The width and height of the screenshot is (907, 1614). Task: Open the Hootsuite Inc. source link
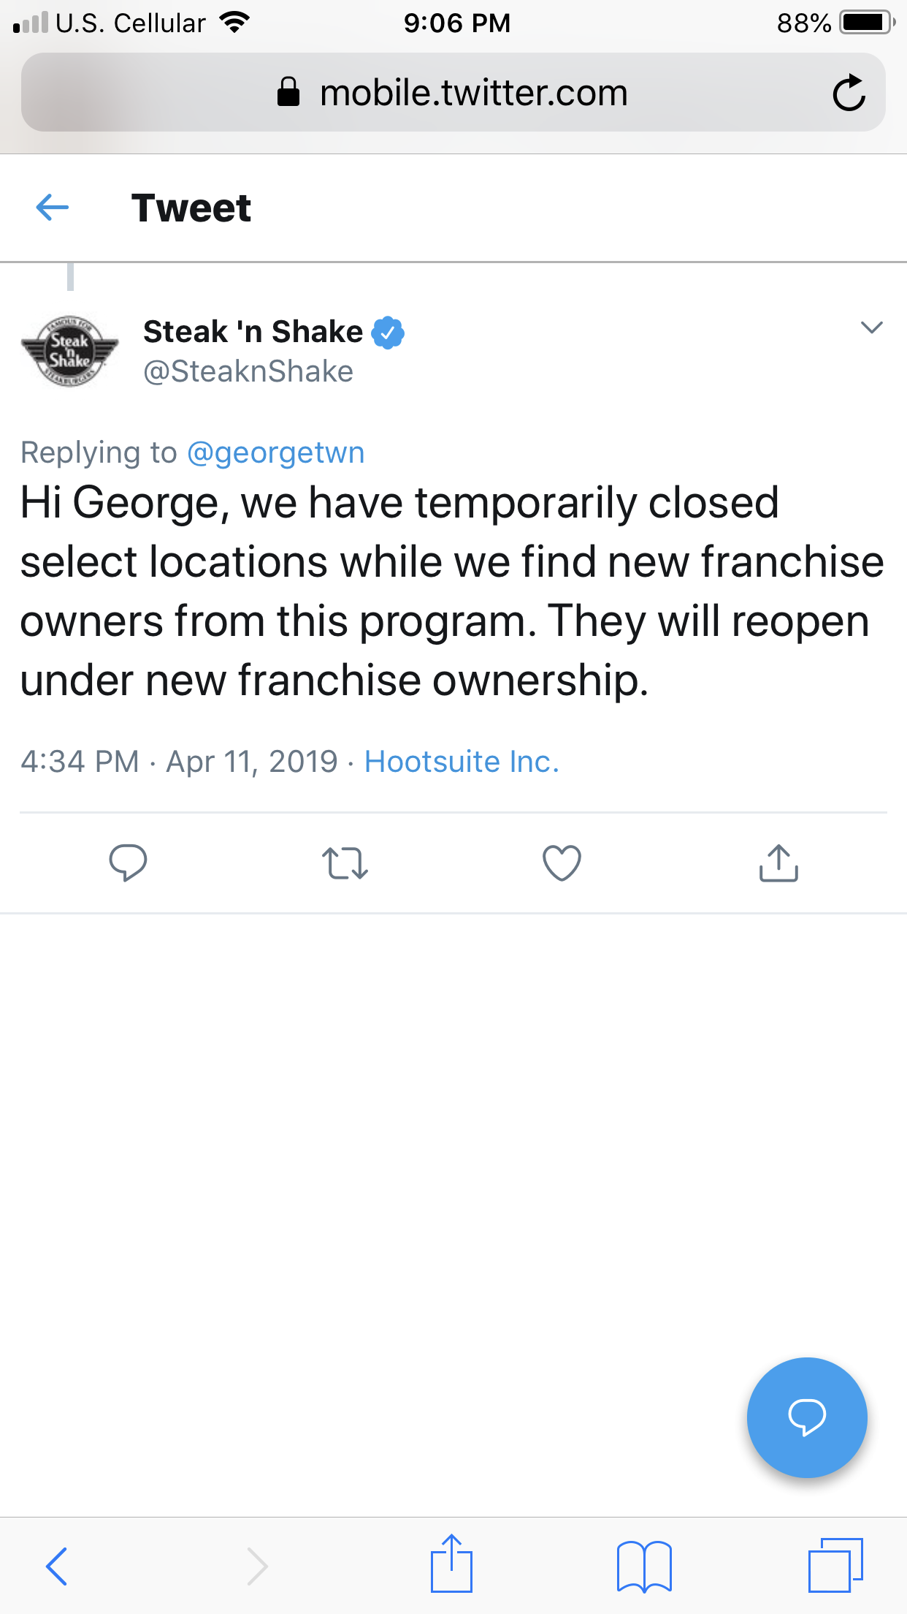(462, 762)
